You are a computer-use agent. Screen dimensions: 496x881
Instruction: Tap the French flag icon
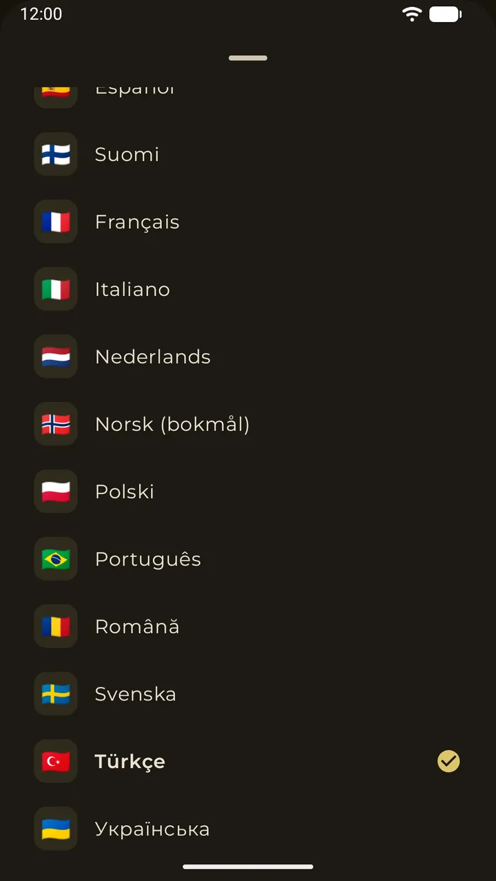(56, 222)
